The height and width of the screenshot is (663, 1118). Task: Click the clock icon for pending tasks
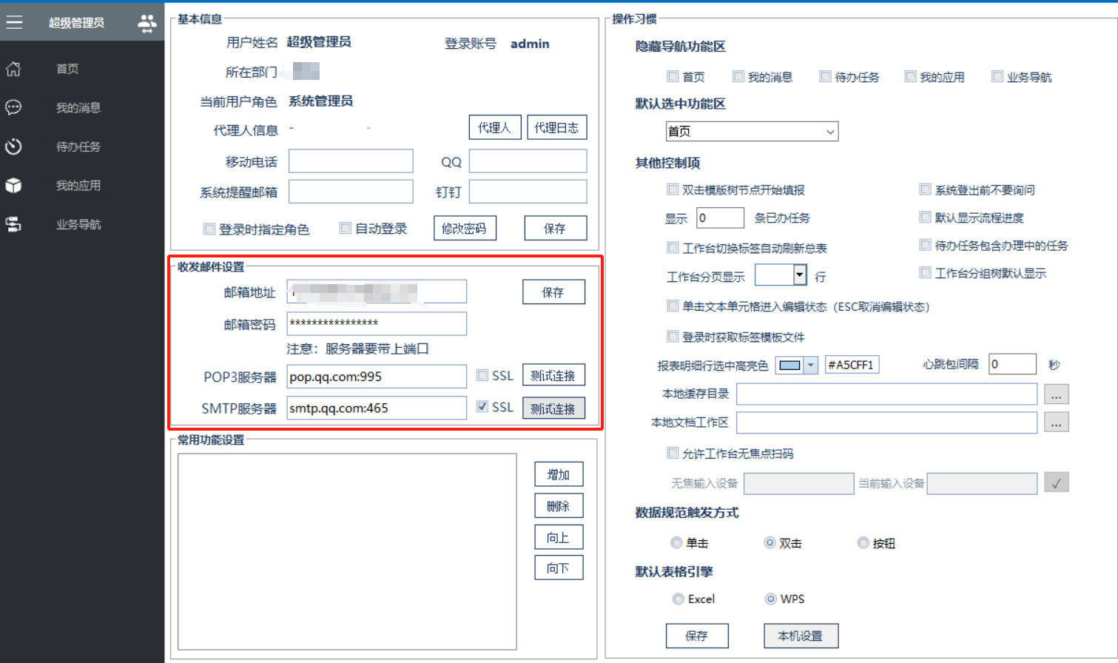13,147
